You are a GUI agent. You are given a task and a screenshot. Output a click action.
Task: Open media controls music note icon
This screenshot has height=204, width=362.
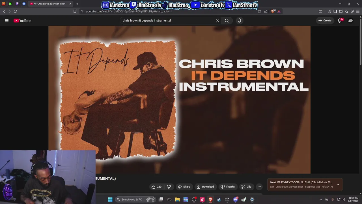[x=329, y=11]
